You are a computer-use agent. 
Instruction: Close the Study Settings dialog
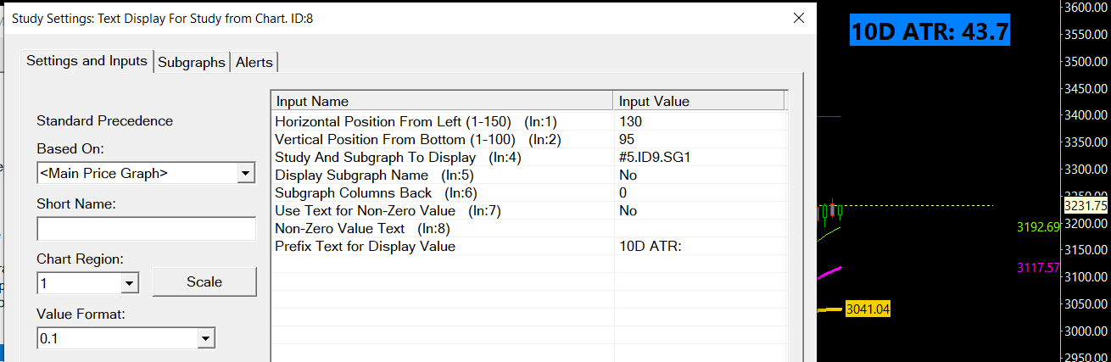(x=798, y=17)
